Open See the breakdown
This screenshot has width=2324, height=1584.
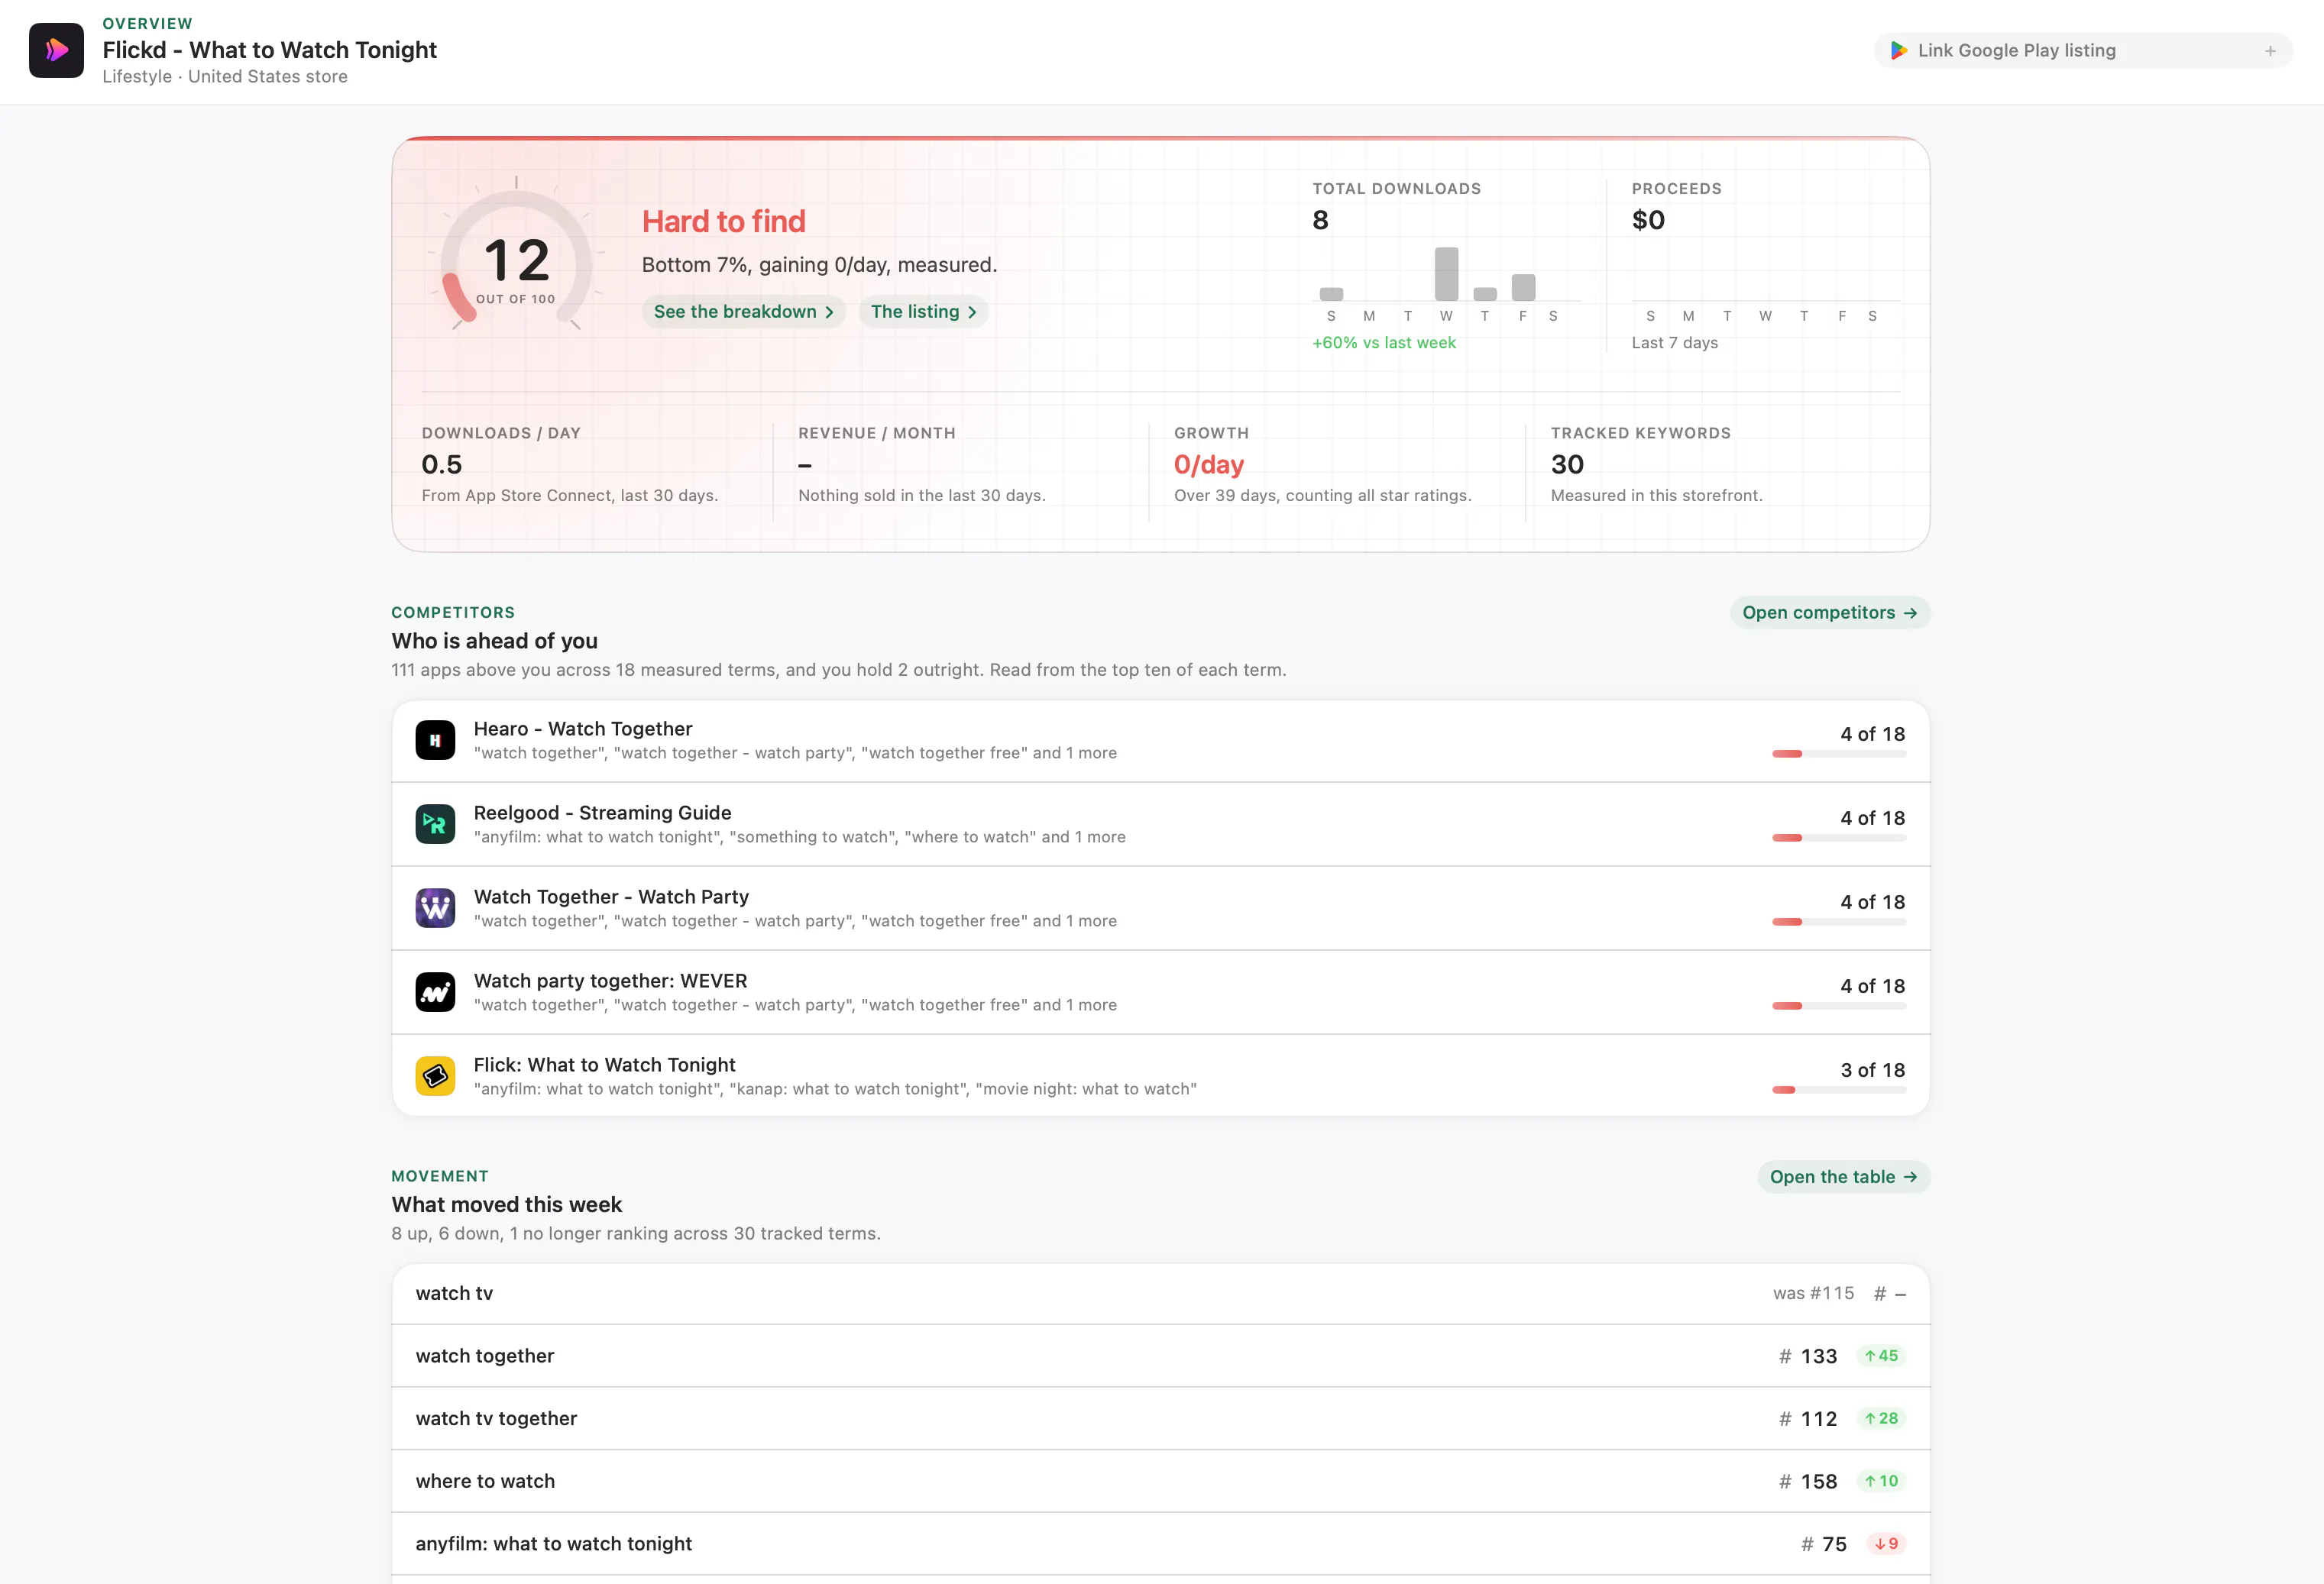[743, 312]
